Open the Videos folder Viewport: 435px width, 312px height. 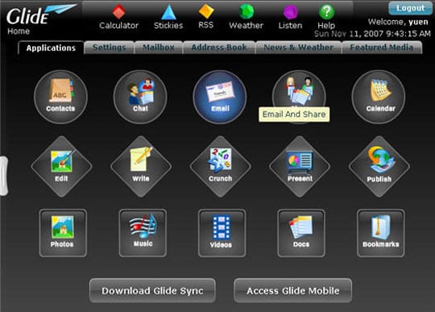click(x=222, y=233)
